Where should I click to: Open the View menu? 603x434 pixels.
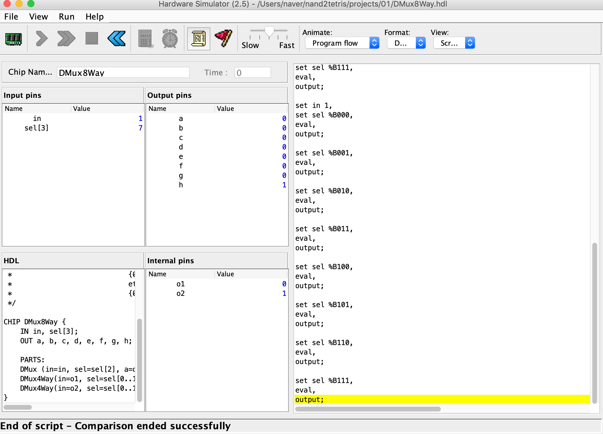pos(38,17)
